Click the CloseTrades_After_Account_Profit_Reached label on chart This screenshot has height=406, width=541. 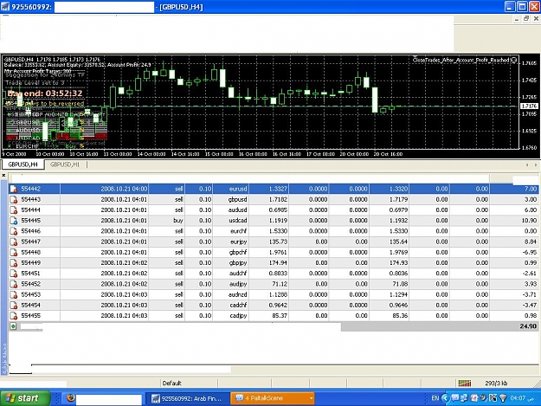coord(460,61)
